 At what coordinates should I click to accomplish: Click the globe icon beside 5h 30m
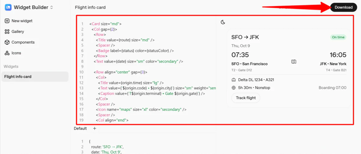tap(234, 88)
